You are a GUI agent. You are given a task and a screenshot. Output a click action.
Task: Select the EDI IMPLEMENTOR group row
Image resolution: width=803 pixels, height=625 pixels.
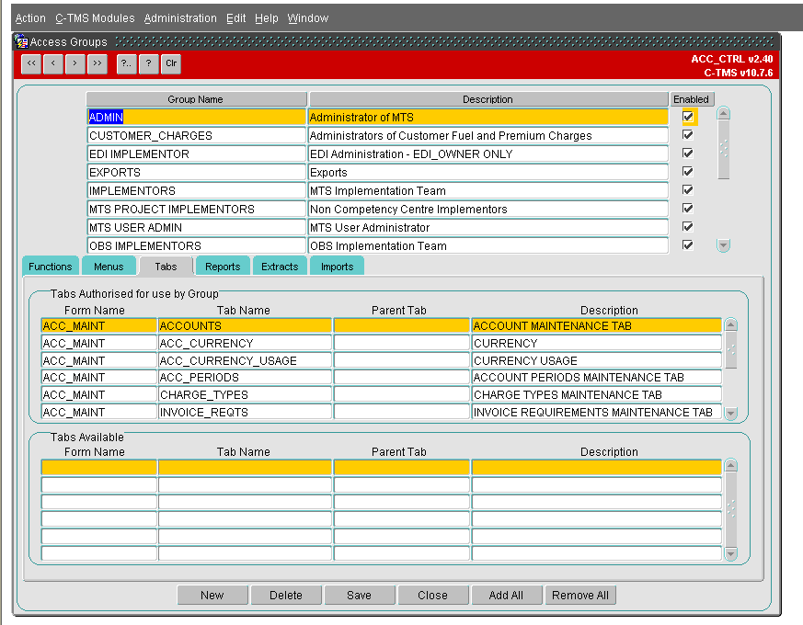tap(197, 154)
